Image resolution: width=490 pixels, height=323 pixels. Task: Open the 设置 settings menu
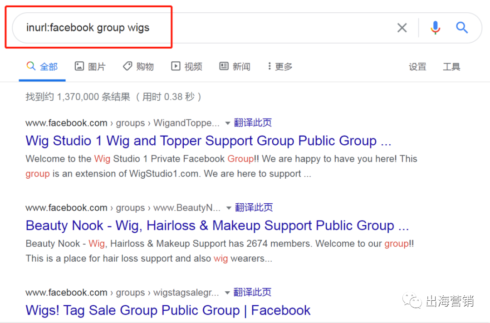418,66
